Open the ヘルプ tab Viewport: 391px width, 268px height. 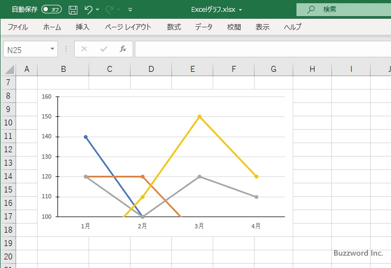(x=293, y=27)
